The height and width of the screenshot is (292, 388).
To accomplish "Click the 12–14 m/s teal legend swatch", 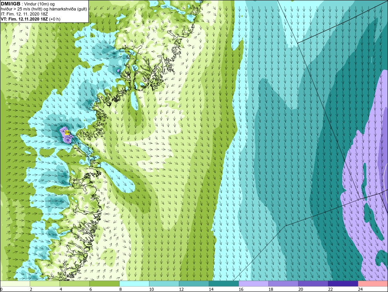I will (x=194, y=283).
